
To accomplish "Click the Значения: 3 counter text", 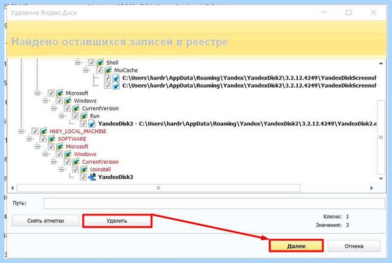I will click(333, 225).
